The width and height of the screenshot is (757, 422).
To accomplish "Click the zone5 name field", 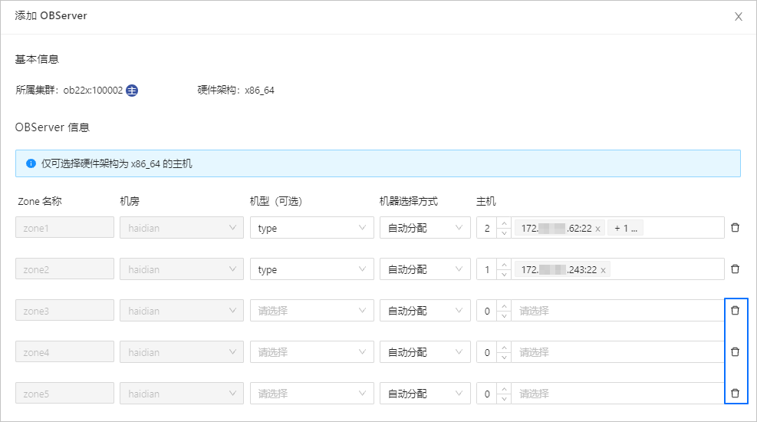I will click(64, 394).
